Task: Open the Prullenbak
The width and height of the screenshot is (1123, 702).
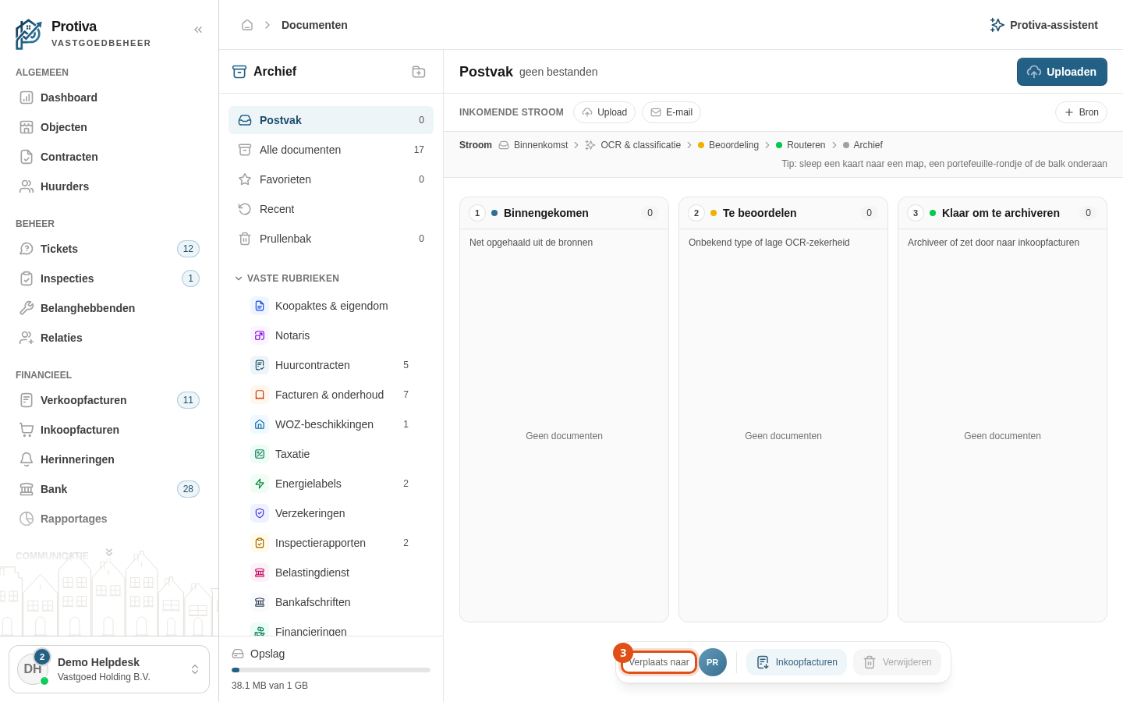Action: 331,239
